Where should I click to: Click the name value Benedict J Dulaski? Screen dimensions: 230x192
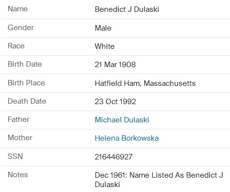coord(127,9)
